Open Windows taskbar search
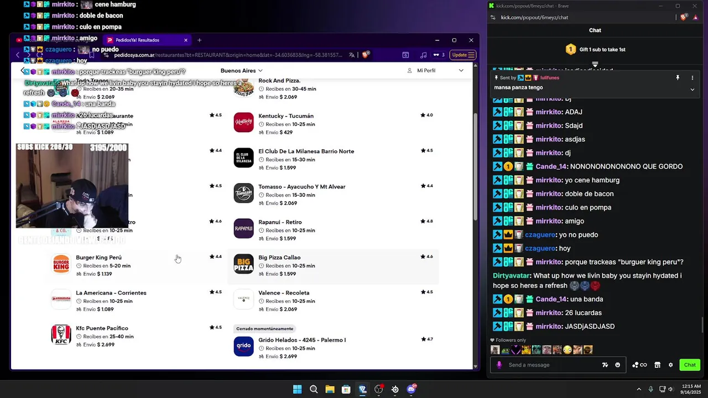This screenshot has height=398, width=708. [314, 389]
